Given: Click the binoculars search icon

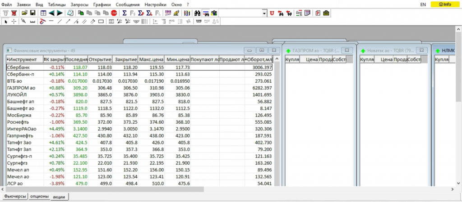Looking at the screenshot, I should pyautogui.click(x=198, y=13).
